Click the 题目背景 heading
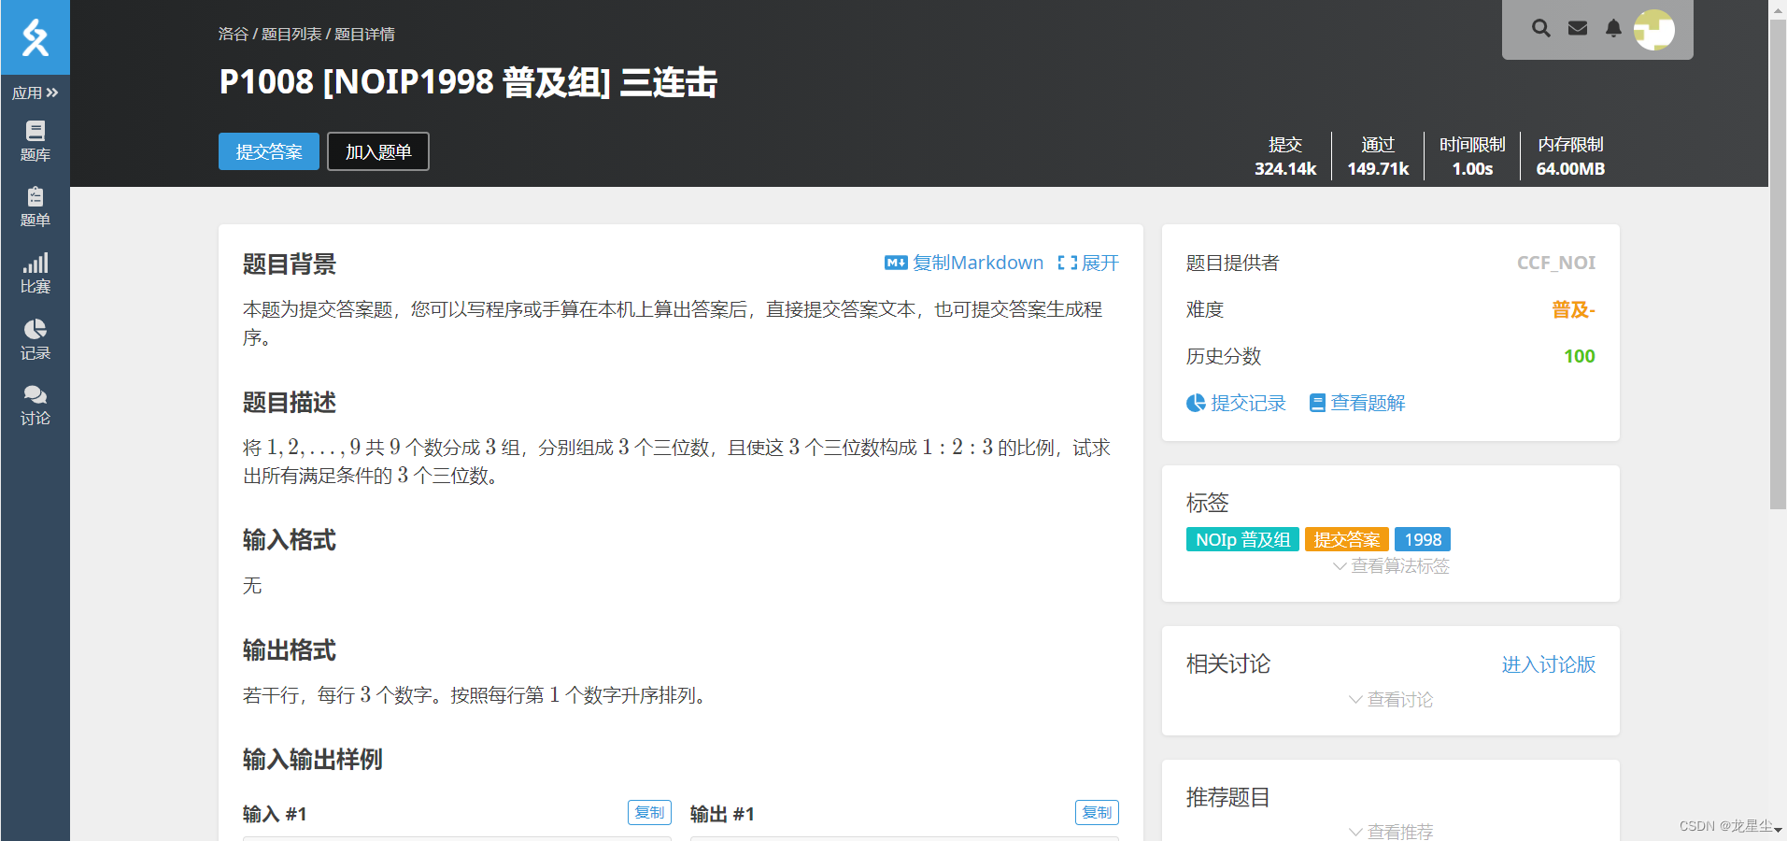This screenshot has height=841, width=1787. click(x=290, y=264)
